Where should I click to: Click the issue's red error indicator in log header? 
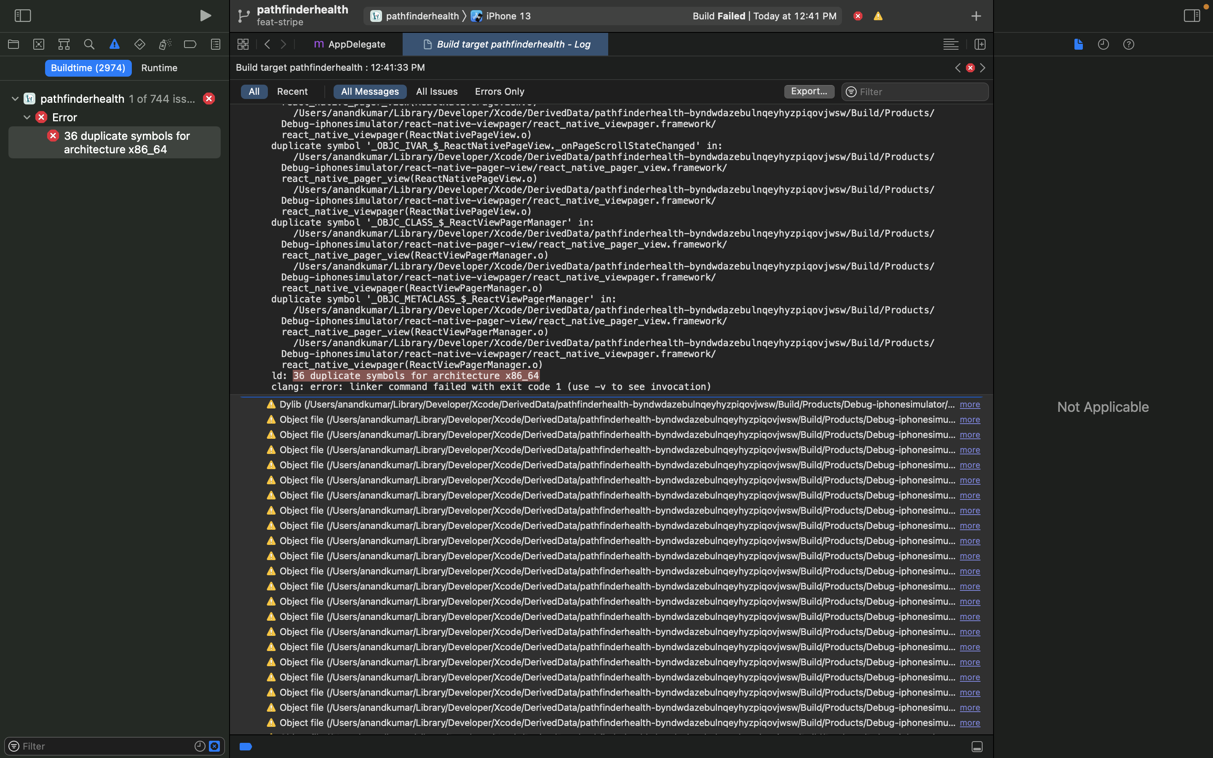pyautogui.click(x=970, y=68)
